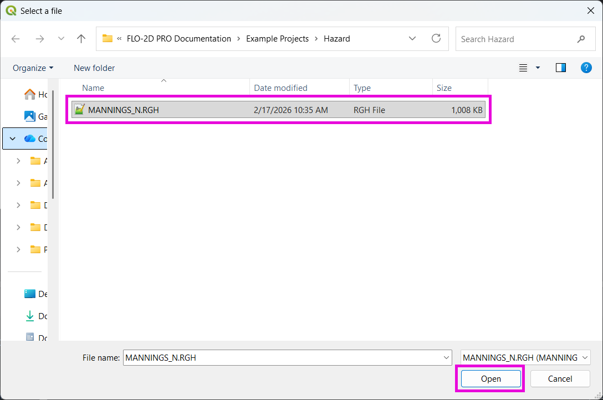
Task: Open recent locations dropdown arrow
Action: 61,39
